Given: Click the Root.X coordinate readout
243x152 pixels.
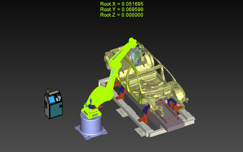Looking at the screenshot, I should [x=122, y=4].
